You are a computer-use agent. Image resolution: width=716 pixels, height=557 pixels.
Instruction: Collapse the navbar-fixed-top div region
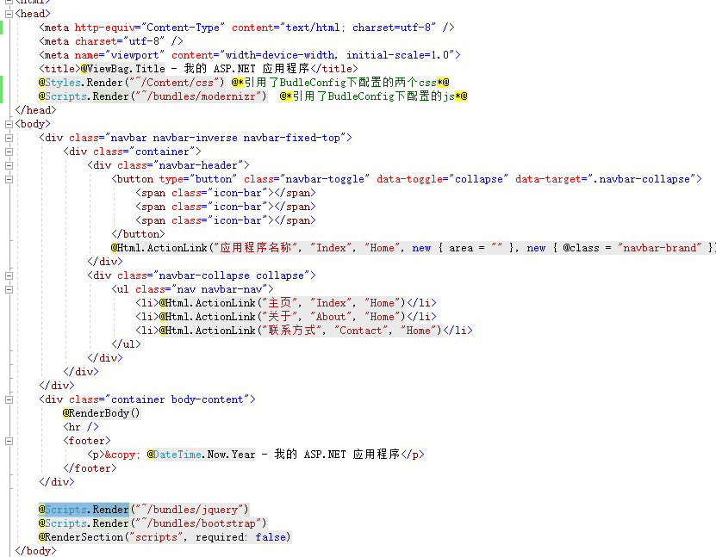9,138
